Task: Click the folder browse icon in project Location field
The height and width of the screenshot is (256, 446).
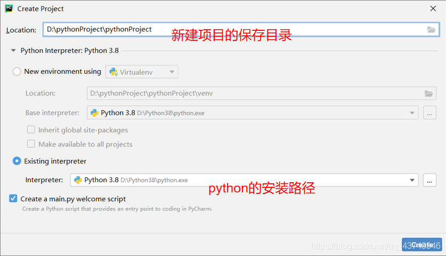Action: pyautogui.click(x=431, y=30)
